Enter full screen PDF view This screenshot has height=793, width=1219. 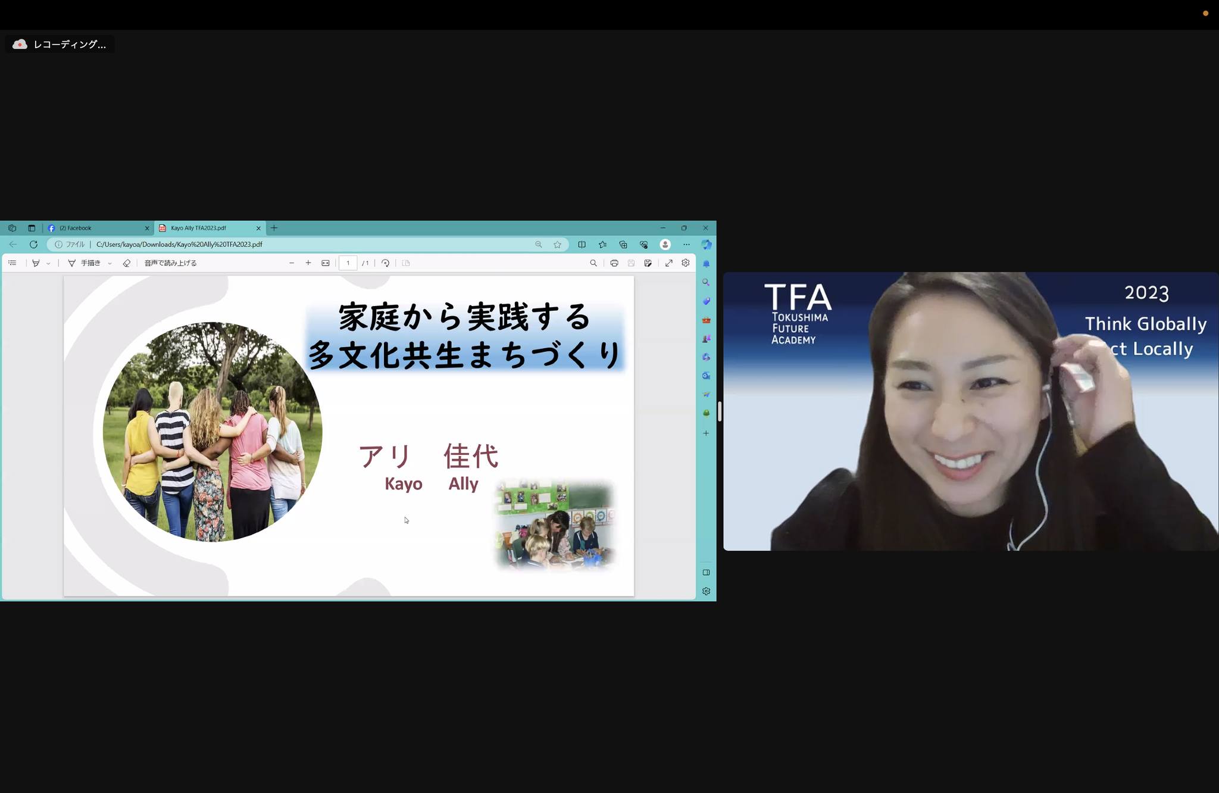coord(669,263)
